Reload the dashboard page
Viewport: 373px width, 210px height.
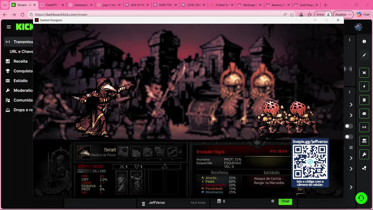[x=22, y=15]
